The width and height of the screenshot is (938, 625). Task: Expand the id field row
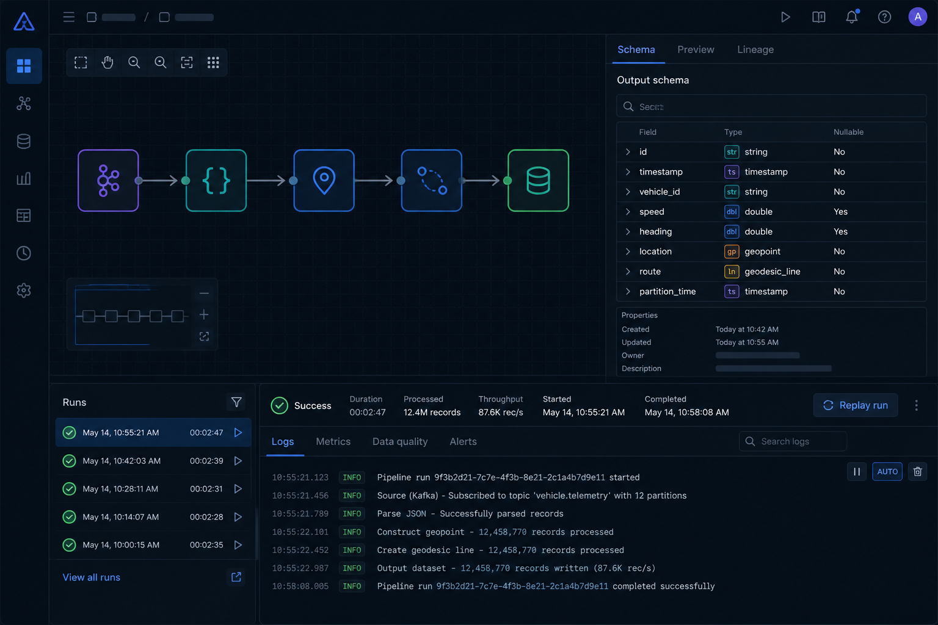pos(628,152)
